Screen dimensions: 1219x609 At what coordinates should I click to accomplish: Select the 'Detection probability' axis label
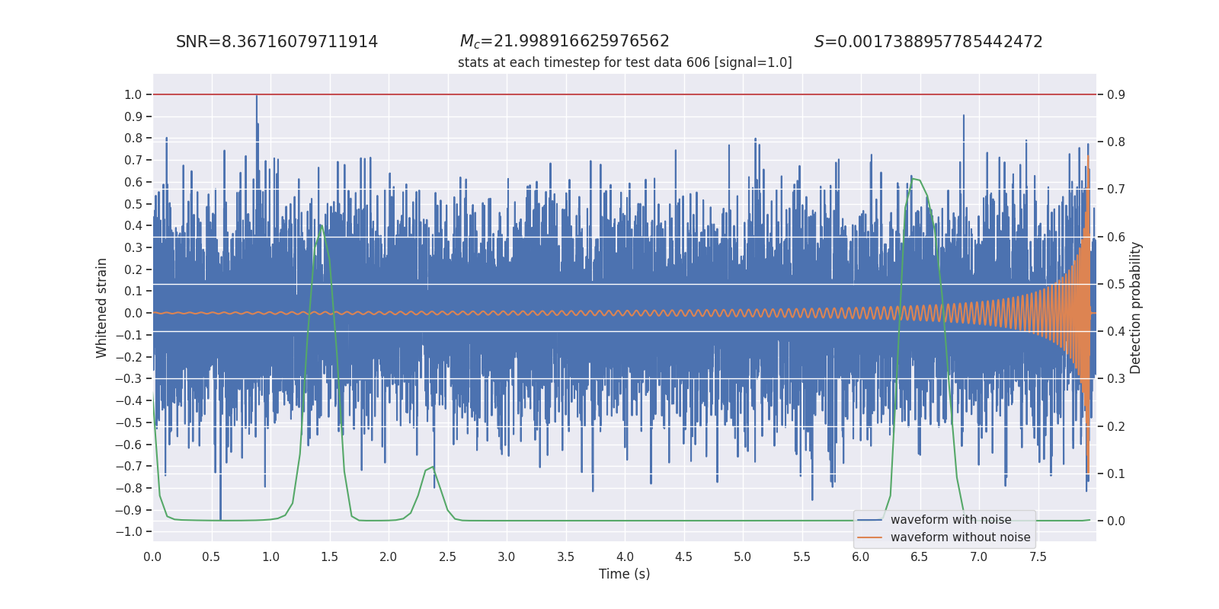(x=1136, y=308)
